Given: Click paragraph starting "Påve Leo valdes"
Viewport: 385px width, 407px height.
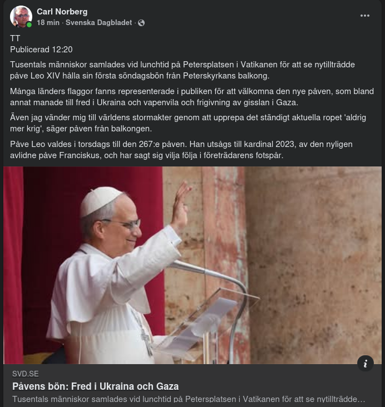Looking at the screenshot, I should tap(181, 150).
